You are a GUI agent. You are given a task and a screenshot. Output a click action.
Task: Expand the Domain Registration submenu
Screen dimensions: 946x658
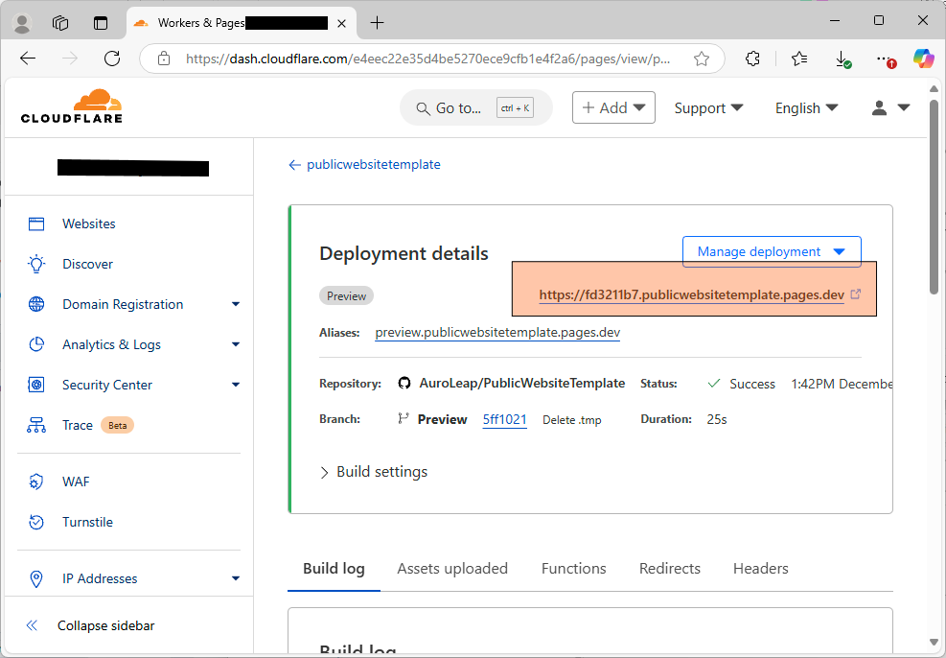click(x=236, y=304)
